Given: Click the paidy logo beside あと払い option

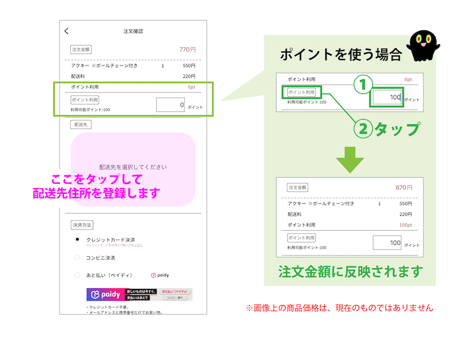Looking at the screenshot, I should [x=160, y=275].
